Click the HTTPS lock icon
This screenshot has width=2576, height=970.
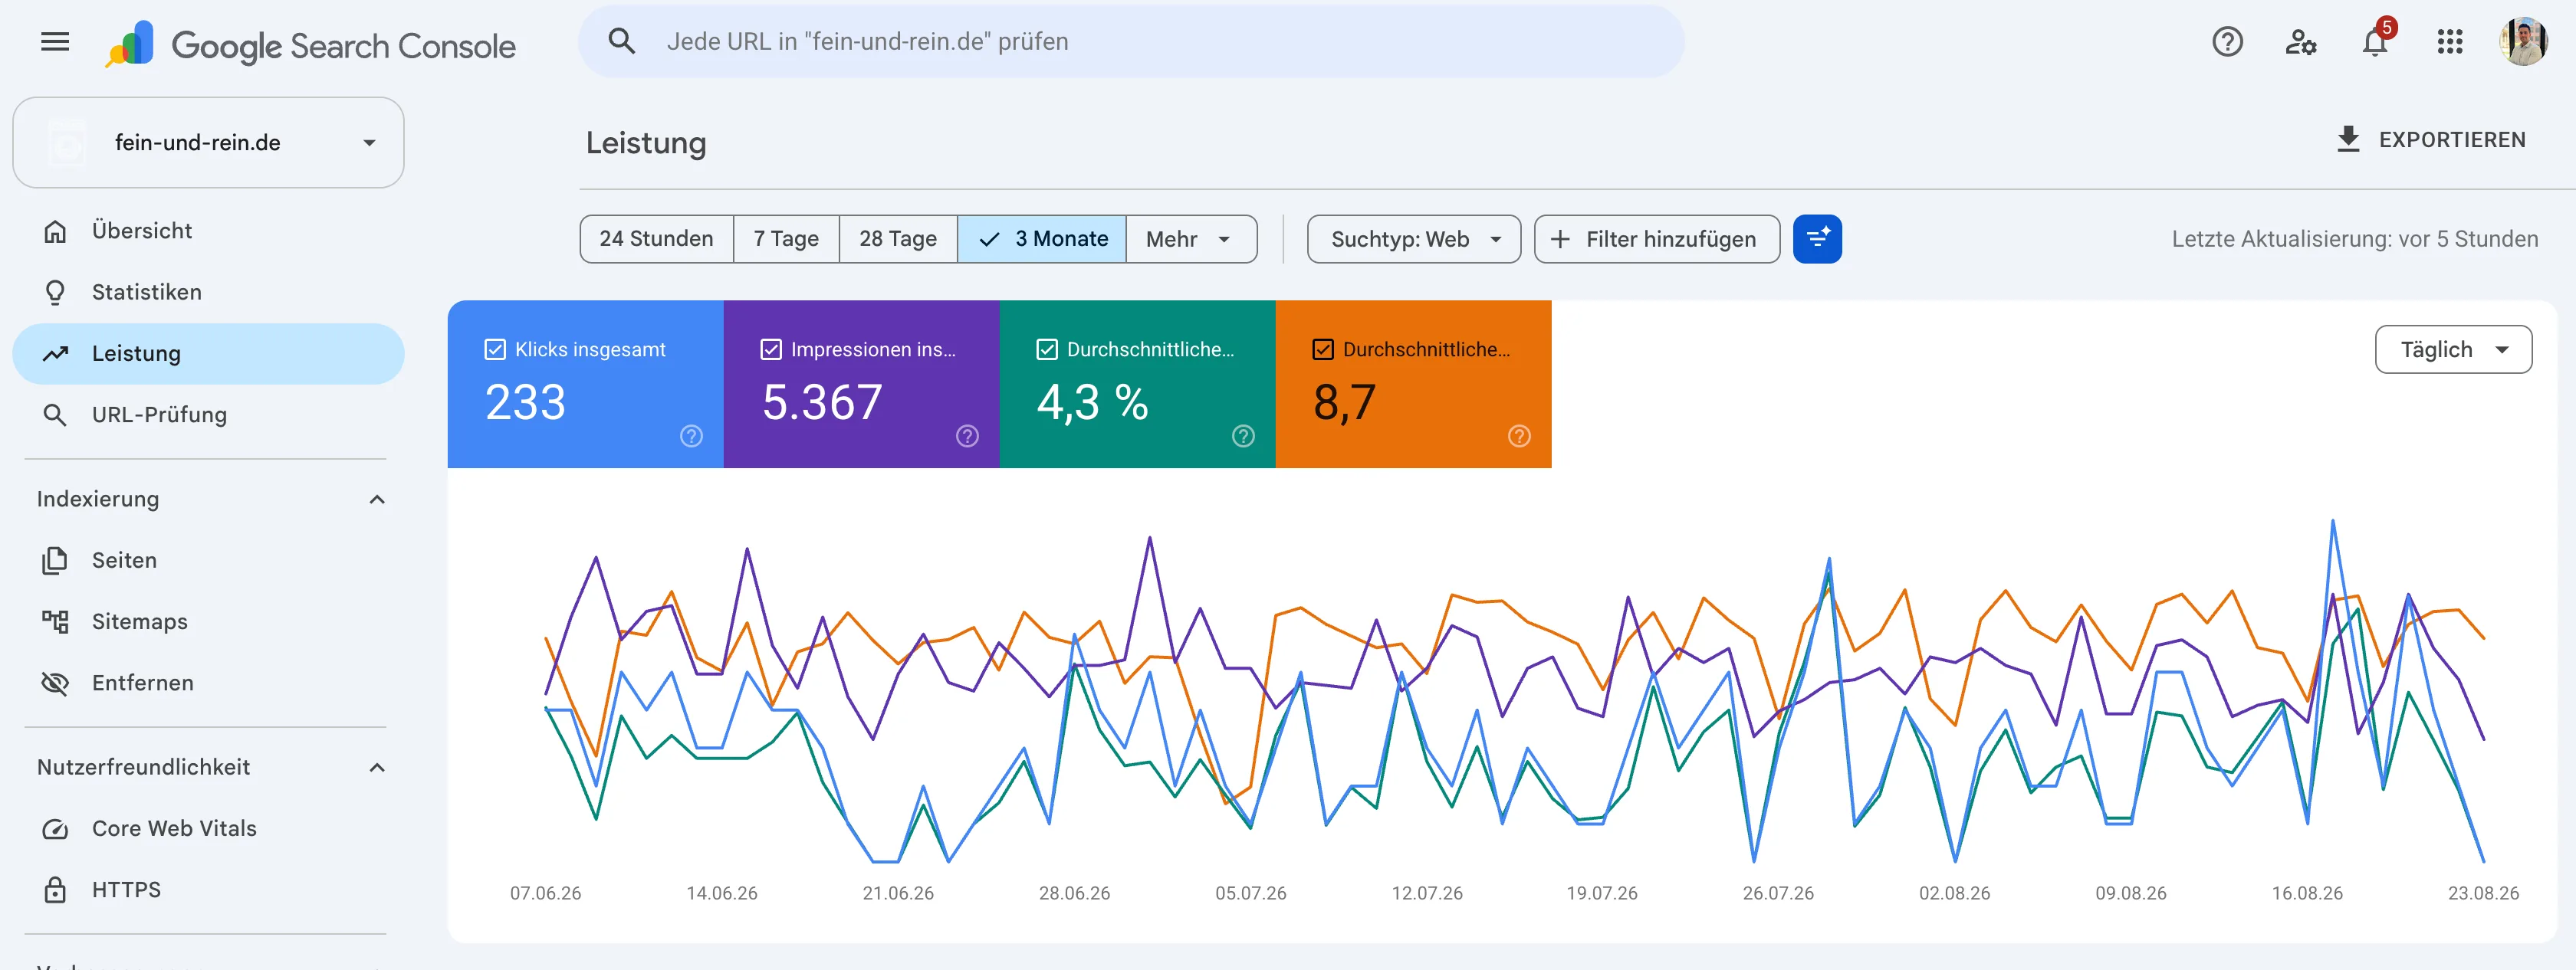tap(55, 890)
